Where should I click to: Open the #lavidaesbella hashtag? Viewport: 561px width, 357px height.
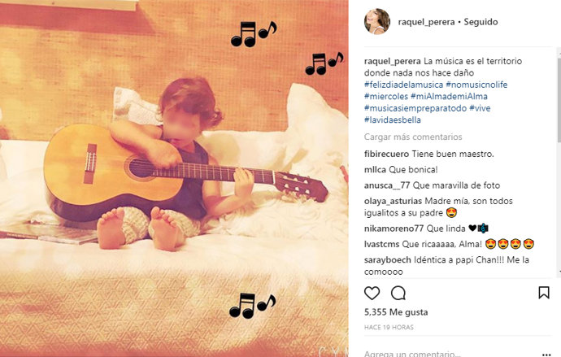(x=393, y=120)
